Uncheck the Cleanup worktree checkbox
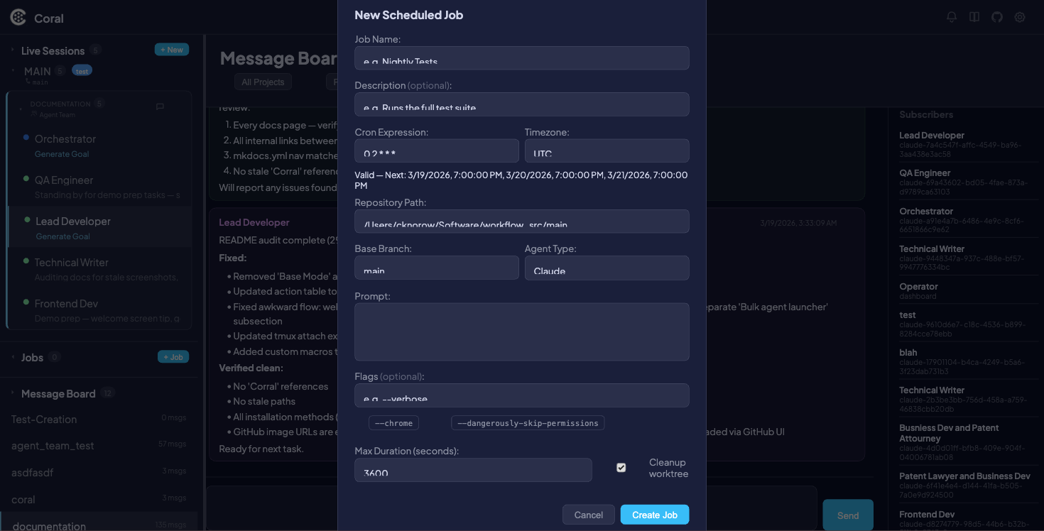Viewport: 1044px width, 531px height. click(621, 468)
